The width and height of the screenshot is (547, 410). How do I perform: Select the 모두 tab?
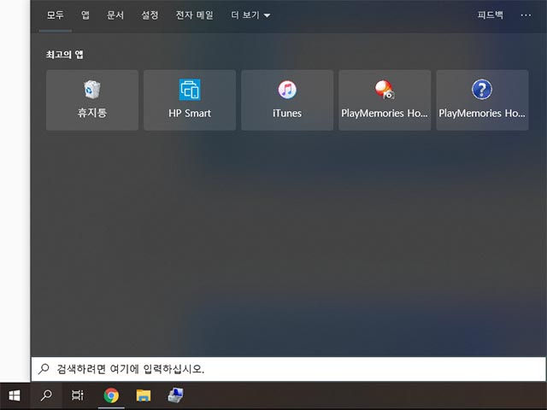[55, 15]
